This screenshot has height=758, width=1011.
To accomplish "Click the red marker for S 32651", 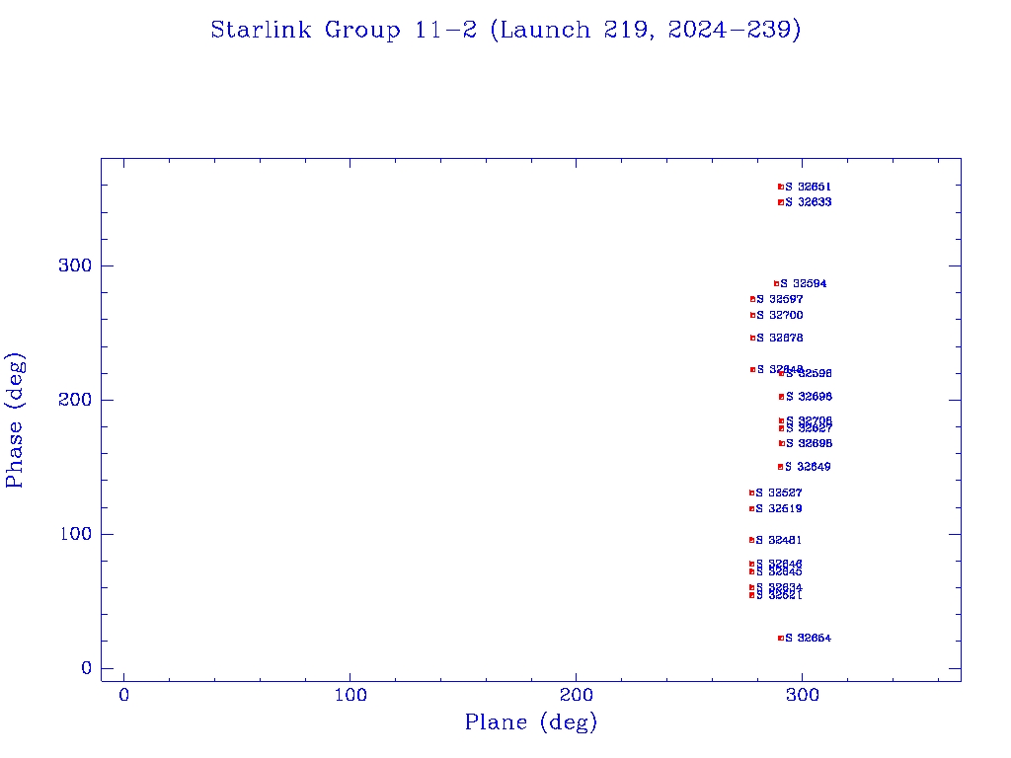I will click(x=780, y=187).
